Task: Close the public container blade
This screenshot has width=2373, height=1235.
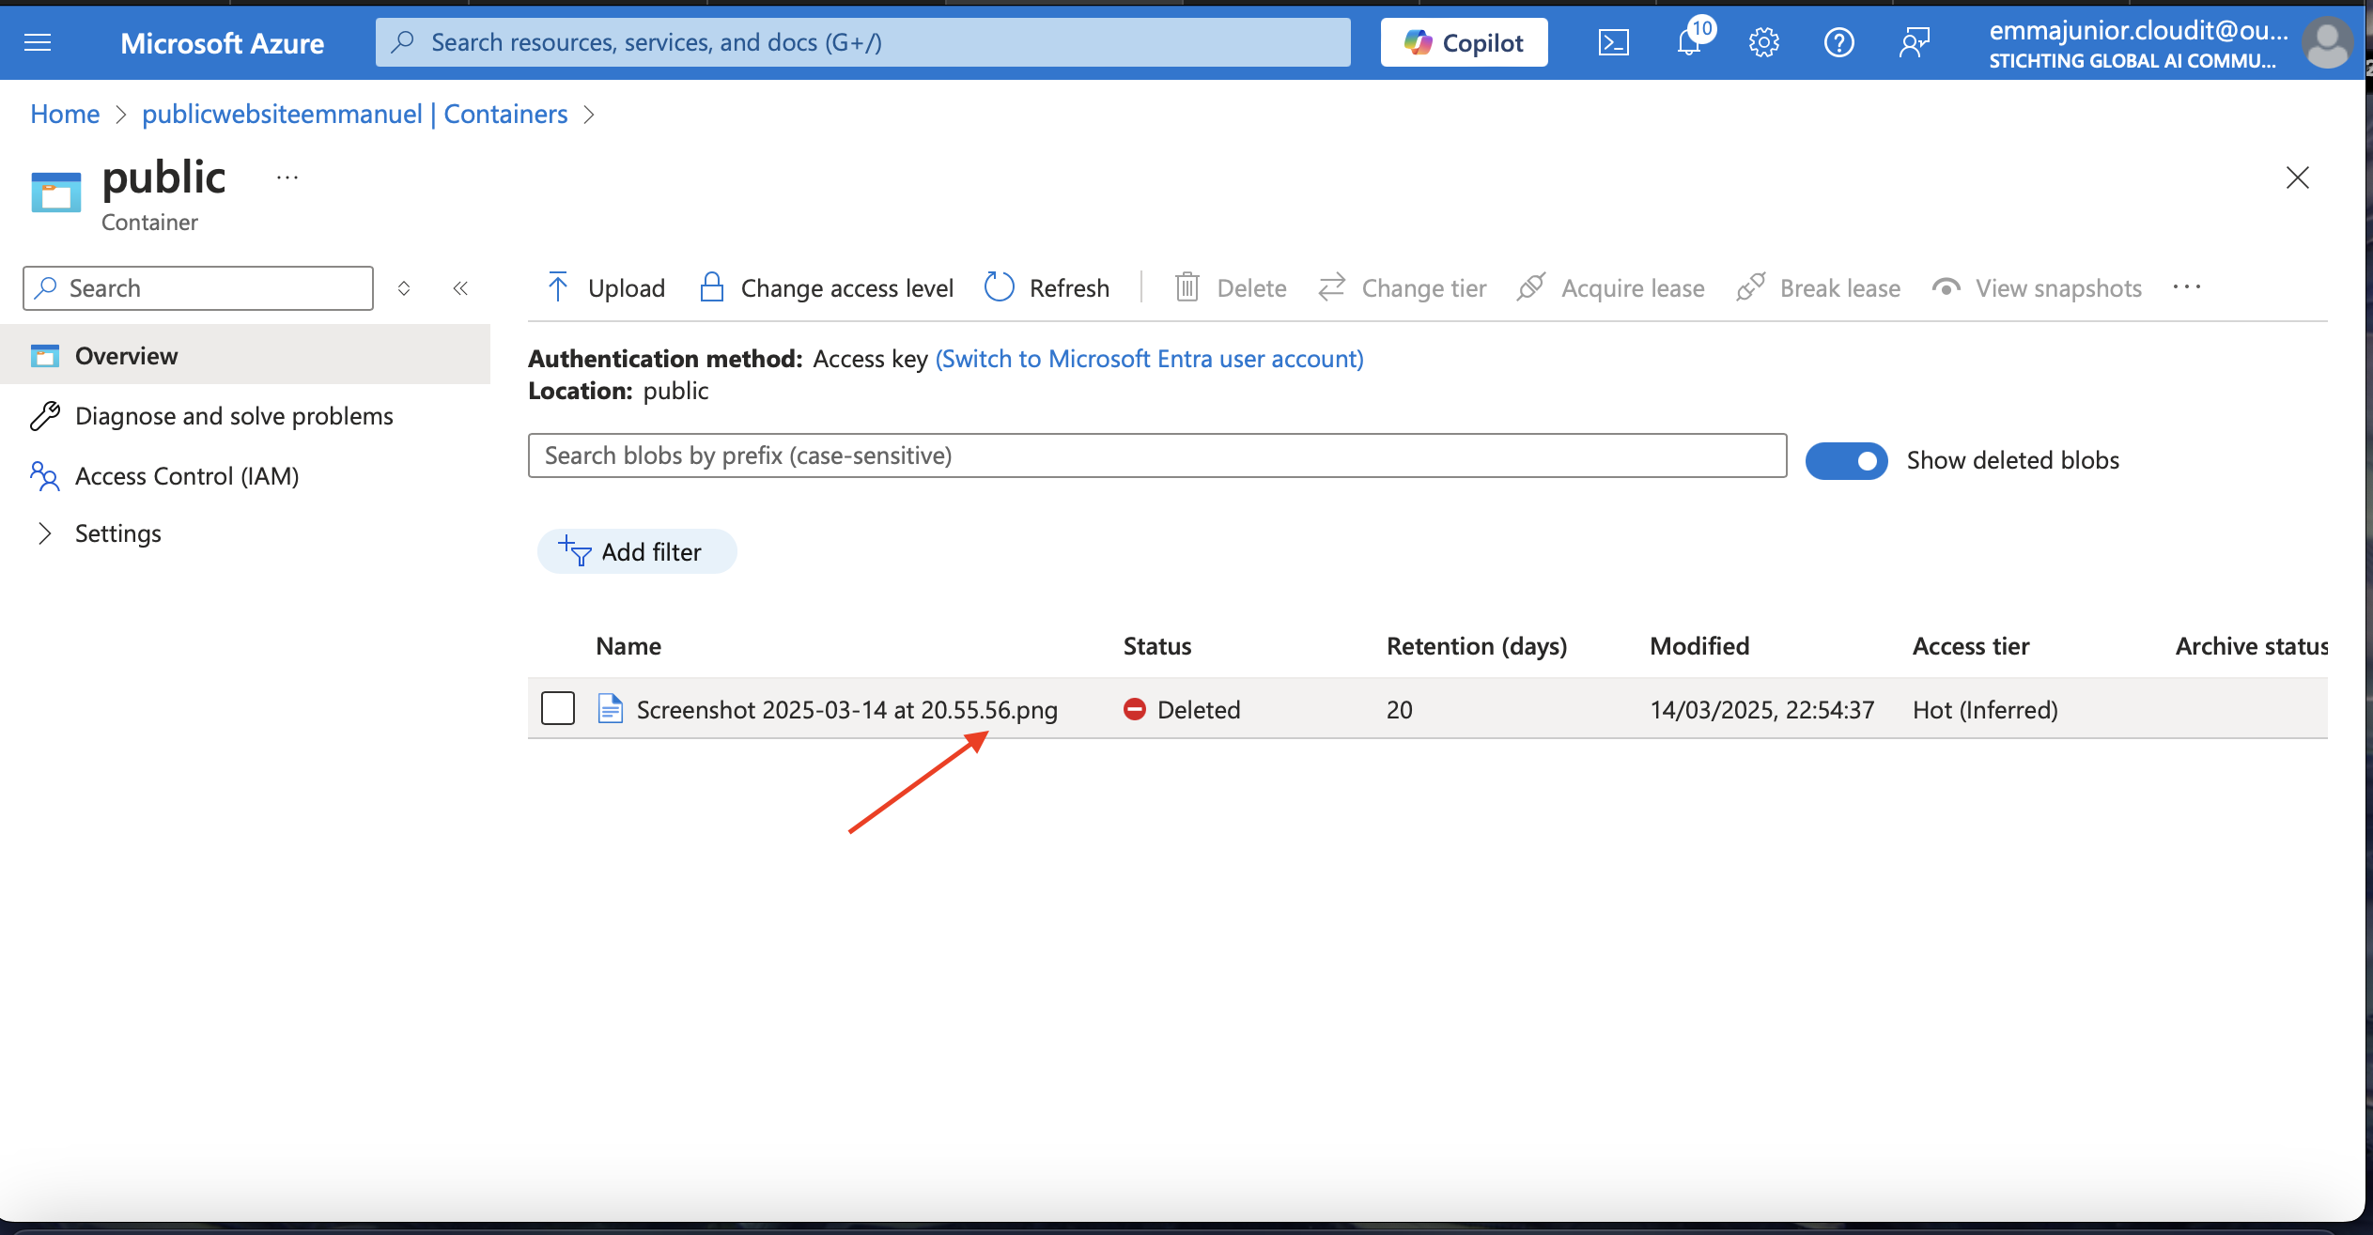Action: [x=2297, y=178]
